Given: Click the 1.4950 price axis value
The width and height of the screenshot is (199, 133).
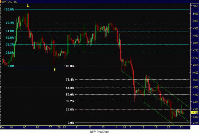Looking at the screenshot, I should [x=195, y=21].
